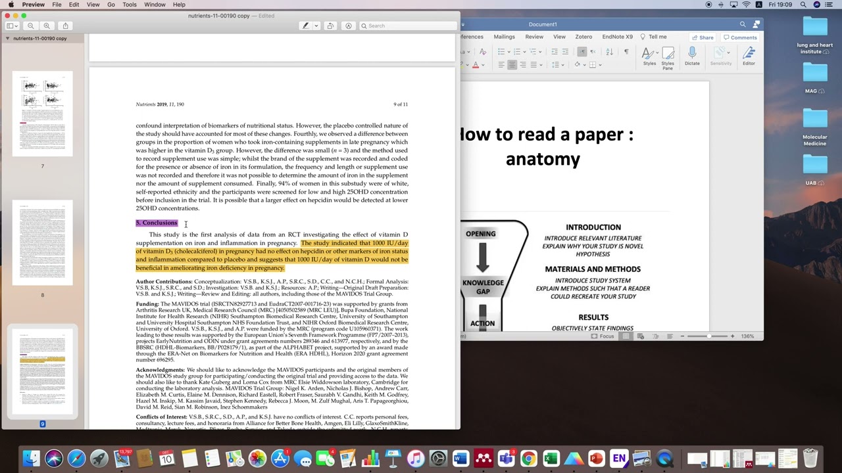Click the zoom in plus in Word status bar
Viewport: 842px width, 473px height.
[x=732, y=336]
